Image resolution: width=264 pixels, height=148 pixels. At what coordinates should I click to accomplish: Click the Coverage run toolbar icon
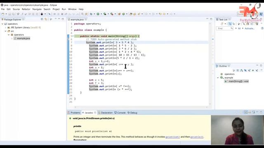[x=105, y=14]
